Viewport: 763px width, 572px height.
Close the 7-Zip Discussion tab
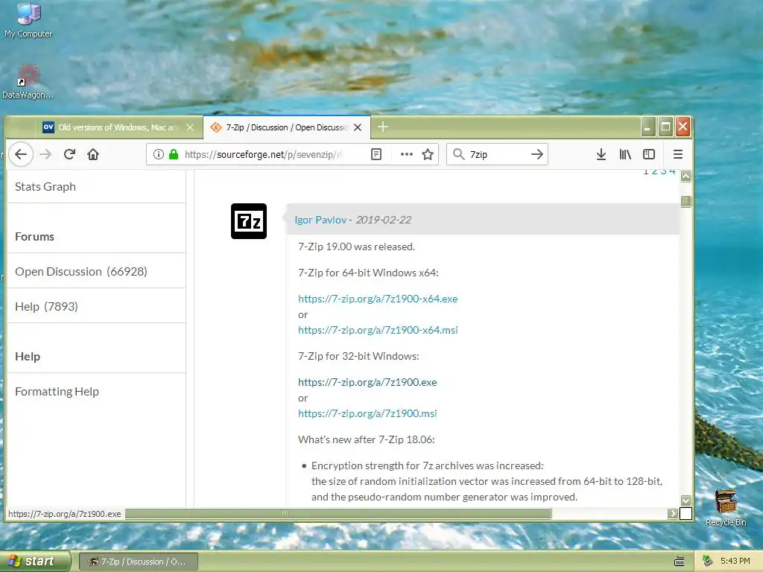click(358, 127)
